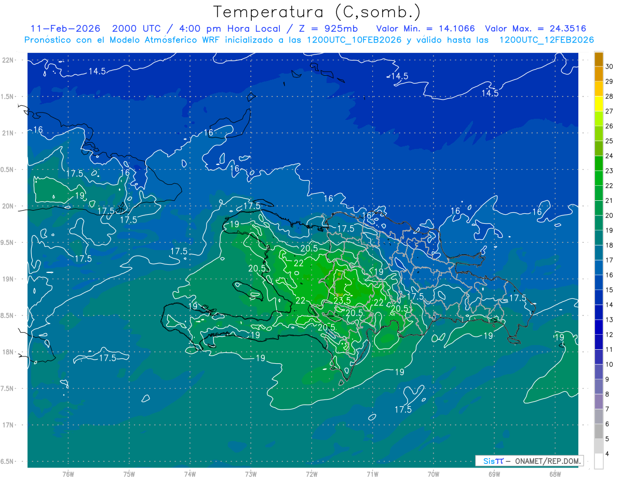The height and width of the screenshot is (481, 623).
Task: Click the color bar label '13'
Action: [x=610, y=320]
